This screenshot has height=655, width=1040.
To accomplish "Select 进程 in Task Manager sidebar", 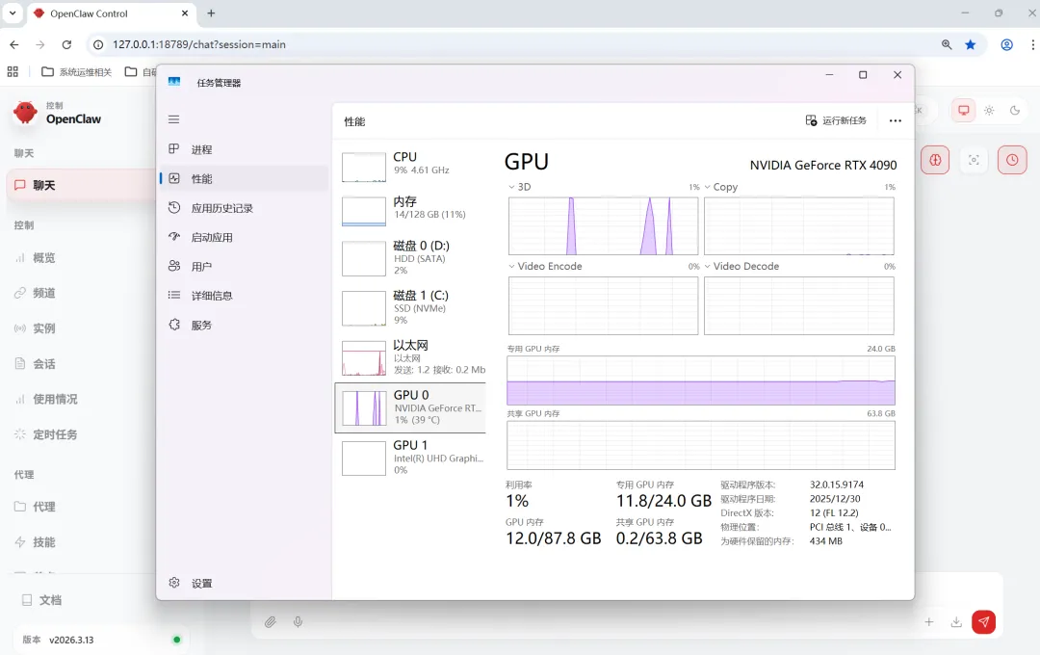I will [244, 149].
